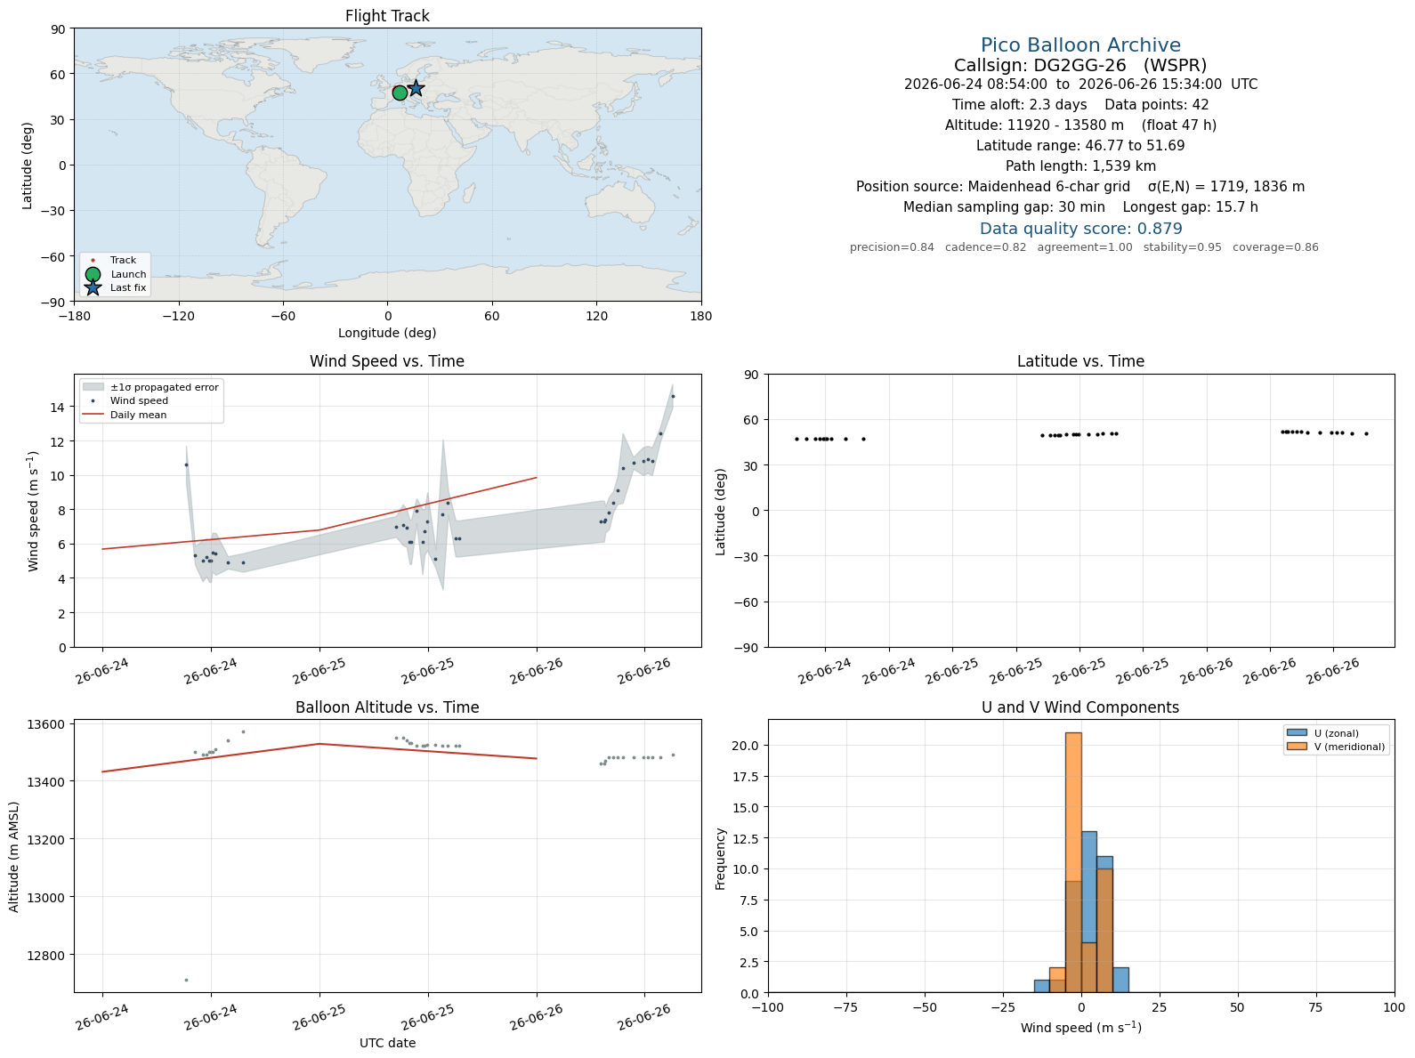Click the Pico Balloon Archive heading
The image size is (1415, 1058).
(x=1080, y=45)
